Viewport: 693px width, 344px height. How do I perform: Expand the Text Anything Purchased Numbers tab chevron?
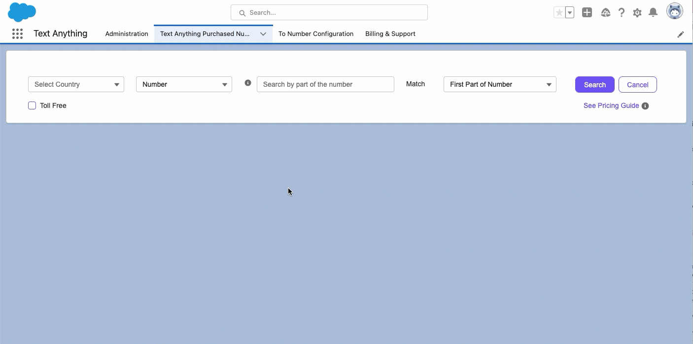263,34
